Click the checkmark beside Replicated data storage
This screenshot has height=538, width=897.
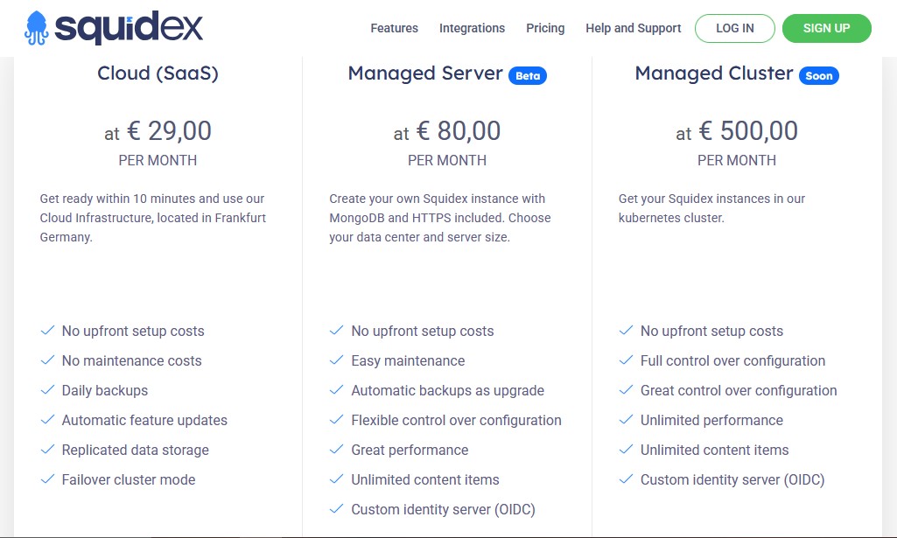click(x=47, y=450)
